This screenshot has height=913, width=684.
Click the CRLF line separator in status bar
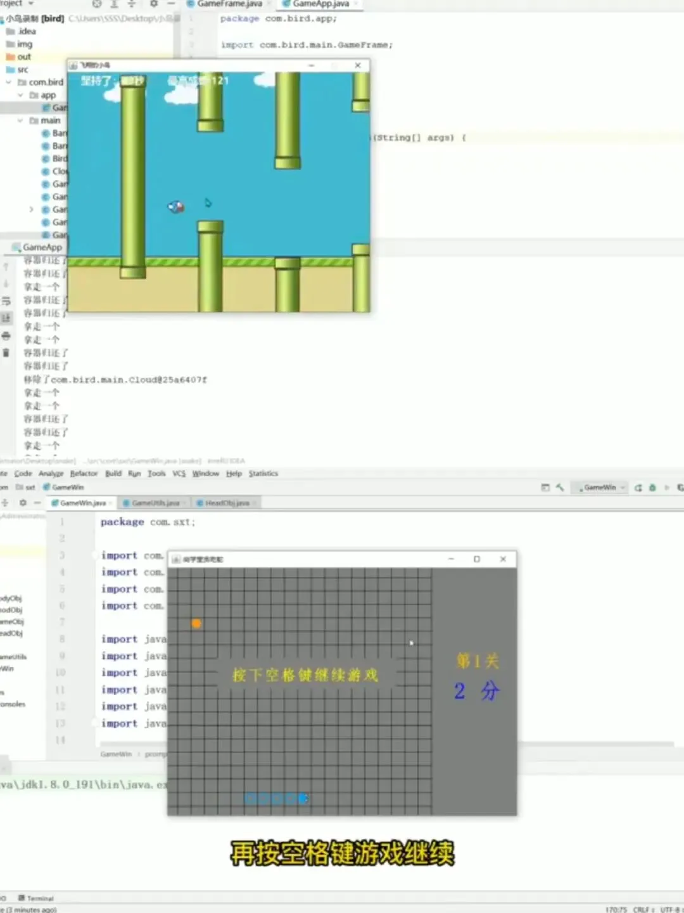point(642,909)
